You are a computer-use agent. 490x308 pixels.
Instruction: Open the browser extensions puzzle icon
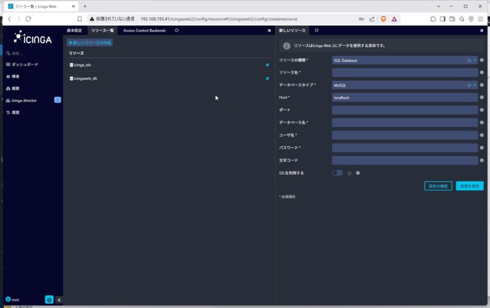tap(433, 19)
